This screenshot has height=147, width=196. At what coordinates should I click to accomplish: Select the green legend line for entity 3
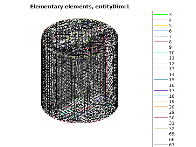[161, 15]
